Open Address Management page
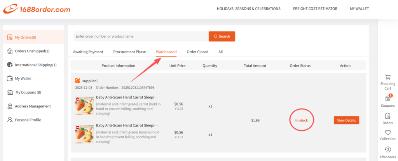Screen dimensions: 398x161 tap(33, 106)
